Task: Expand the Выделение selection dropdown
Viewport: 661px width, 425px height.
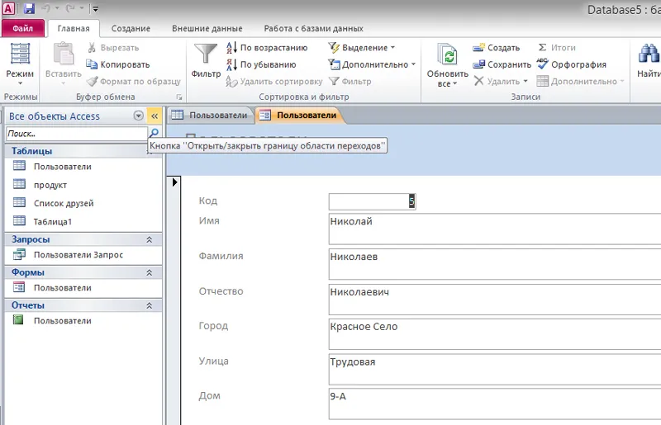Action: [362, 48]
